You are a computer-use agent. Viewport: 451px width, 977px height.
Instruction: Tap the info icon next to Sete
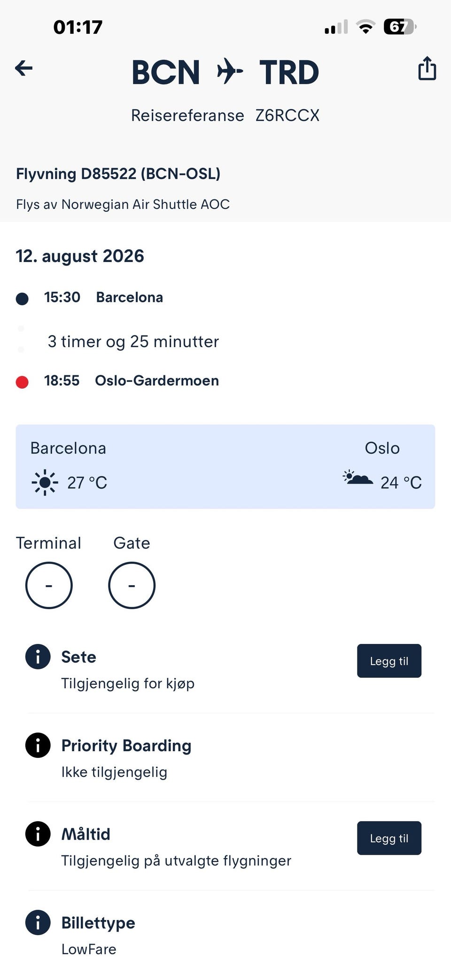38,656
